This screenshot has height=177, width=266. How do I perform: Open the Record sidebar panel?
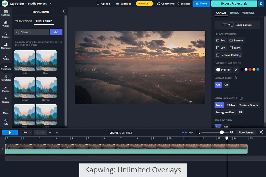click(x=6, y=100)
